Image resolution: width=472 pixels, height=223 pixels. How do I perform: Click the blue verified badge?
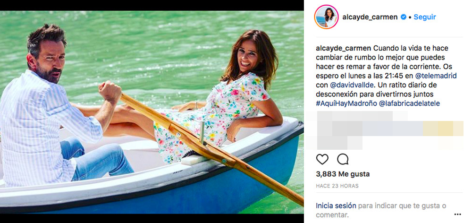pos(404,17)
